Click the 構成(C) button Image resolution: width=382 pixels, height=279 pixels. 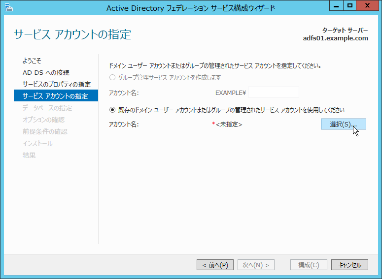(309, 265)
